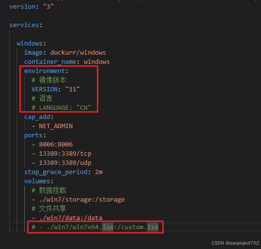The image size is (261, 249).
Task: Click the commented win7x64.iso custom.iso line
Action: [x=95, y=227]
